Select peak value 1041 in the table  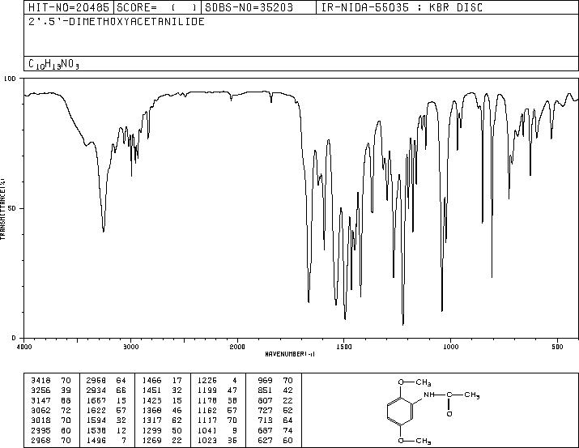point(207,431)
